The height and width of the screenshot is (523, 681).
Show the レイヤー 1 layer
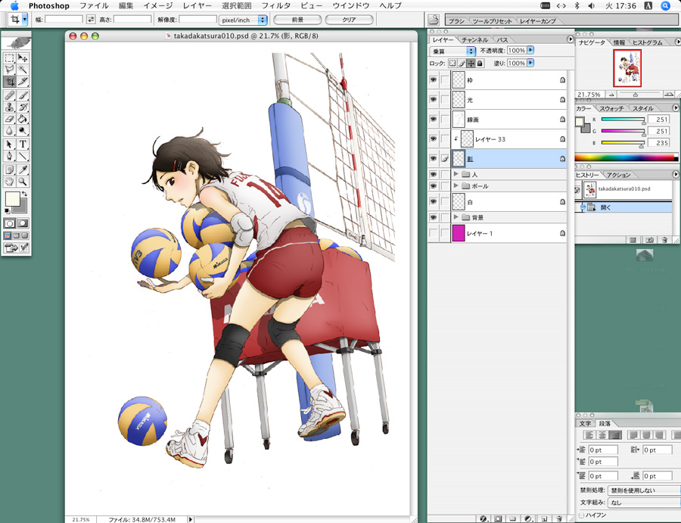(433, 233)
